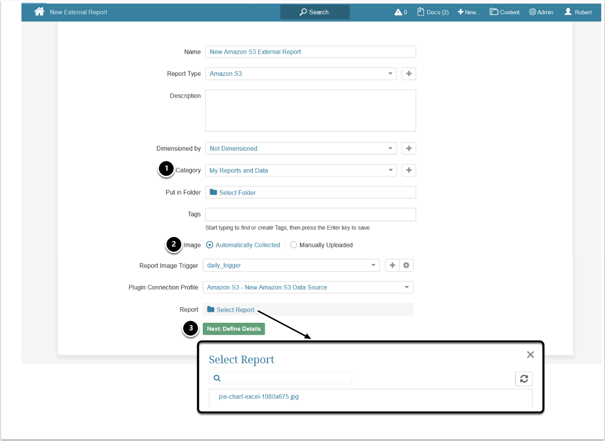Add new Category with plus button
Image resolution: width=605 pixels, height=441 pixels.
coord(409,170)
